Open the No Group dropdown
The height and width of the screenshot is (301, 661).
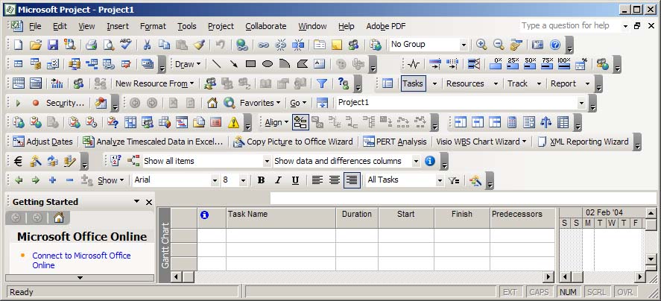[464, 44]
